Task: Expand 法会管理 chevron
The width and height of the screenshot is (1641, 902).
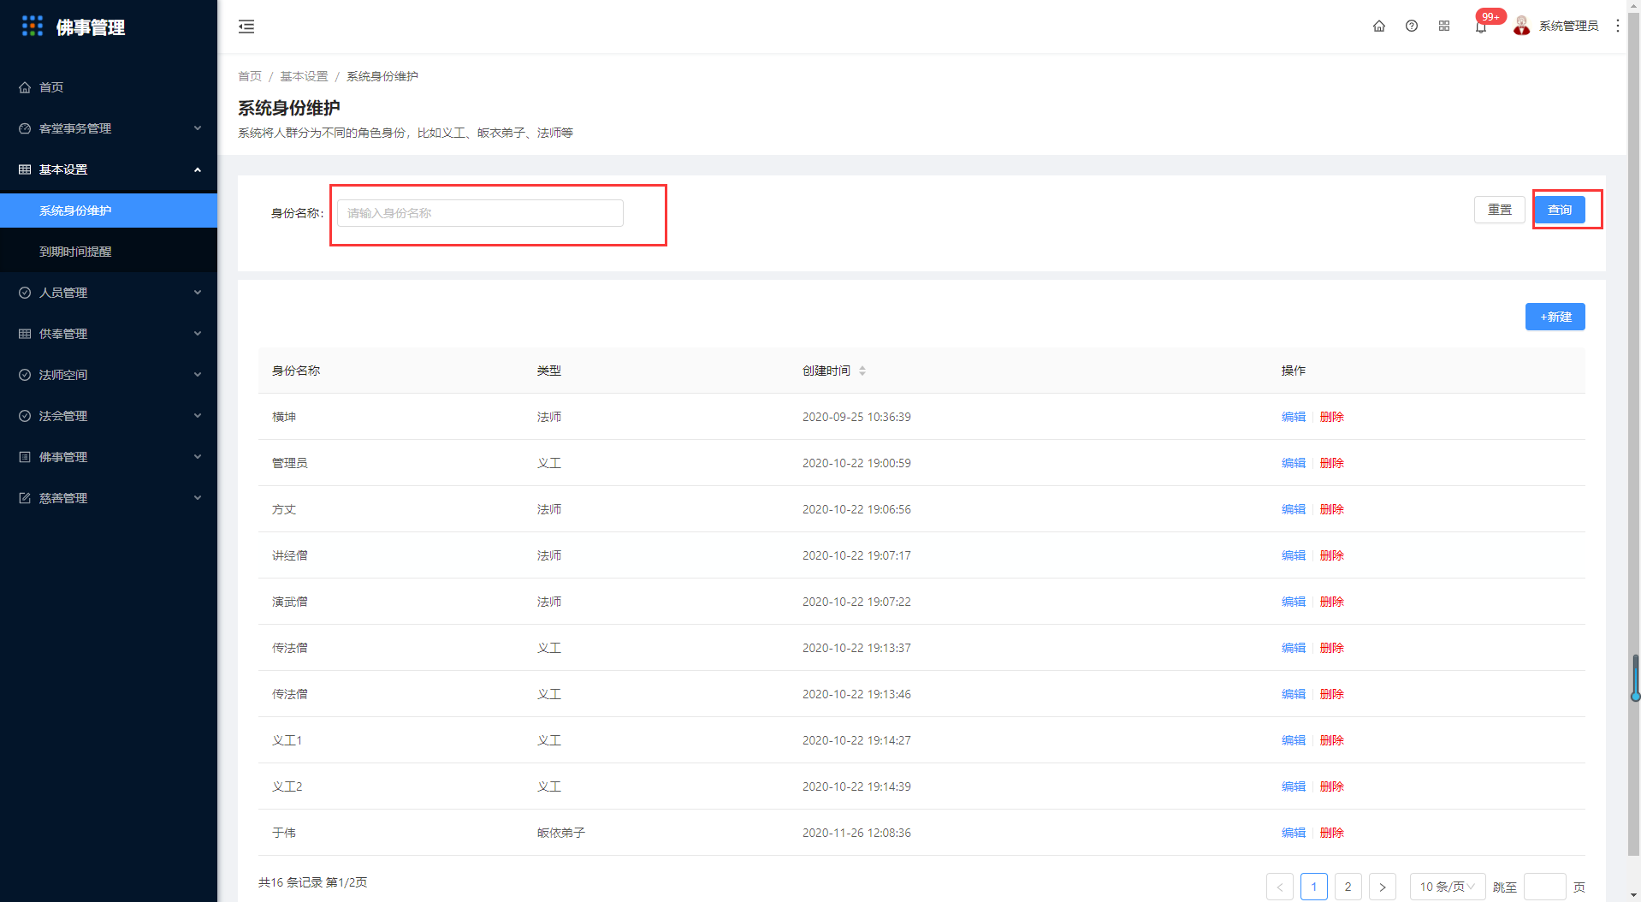Action: pos(198,416)
